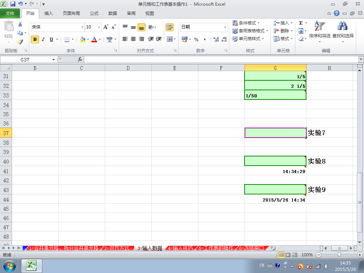Click the Undo arrow icon
This screenshot has width=364, height=273.
tap(20, 4)
